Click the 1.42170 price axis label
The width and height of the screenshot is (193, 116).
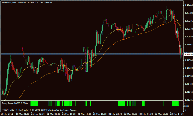point(189,29)
